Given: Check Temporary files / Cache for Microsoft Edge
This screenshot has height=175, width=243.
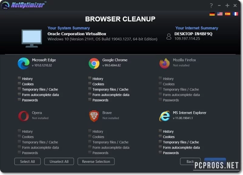Looking at the screenshot, I should pyautogui.click(x=19, y=89).
